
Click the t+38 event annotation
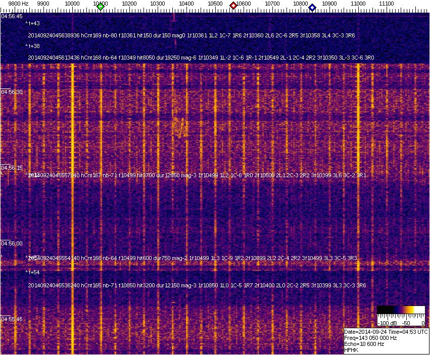coord(33,46)
